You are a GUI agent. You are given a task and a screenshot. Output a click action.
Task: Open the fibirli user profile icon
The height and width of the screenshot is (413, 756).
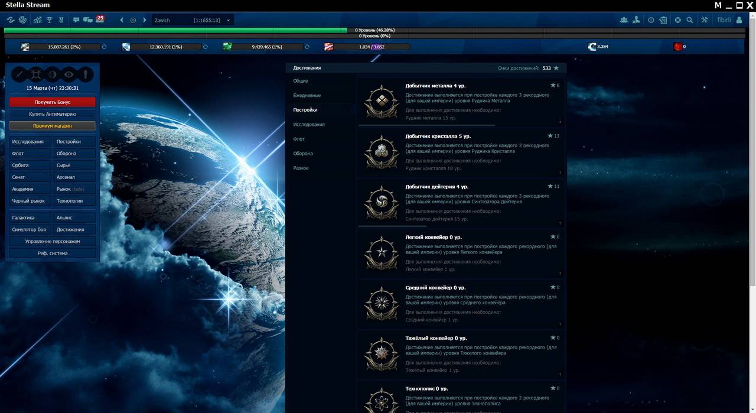(x=739, y=20)
